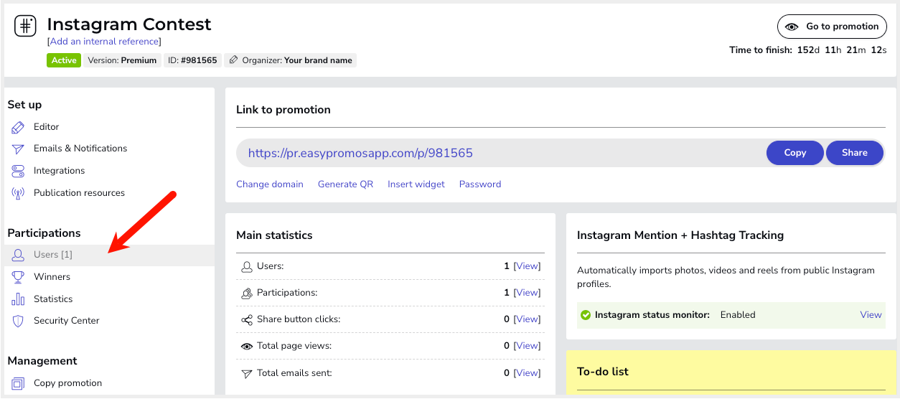Click the Password link
This screenshot has width=900, height=399.
[480, 184]
